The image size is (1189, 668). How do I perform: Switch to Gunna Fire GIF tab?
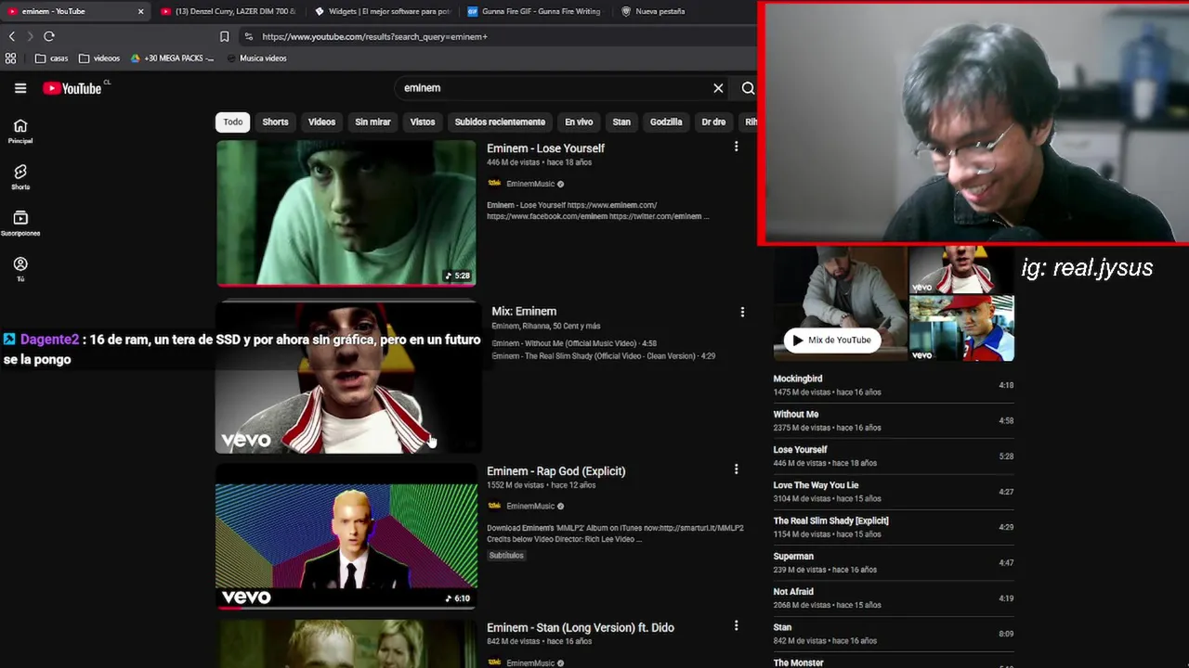pos(534,11)
